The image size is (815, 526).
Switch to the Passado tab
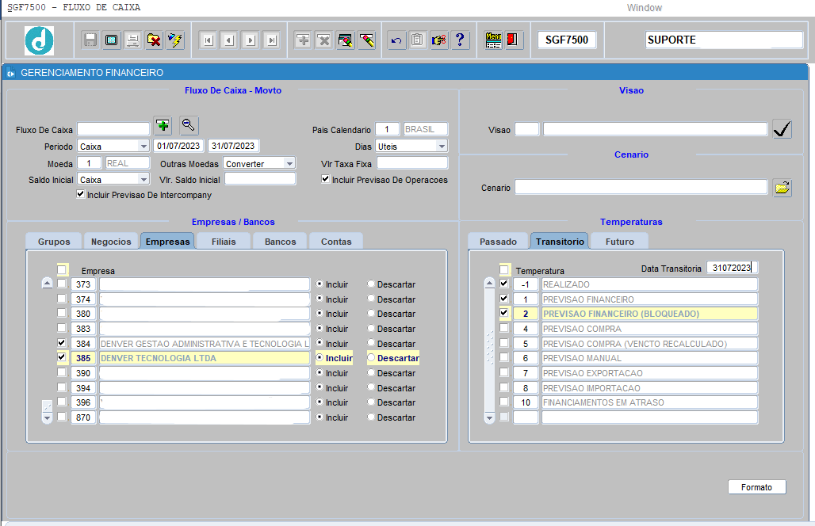click(x=498, y=242)
